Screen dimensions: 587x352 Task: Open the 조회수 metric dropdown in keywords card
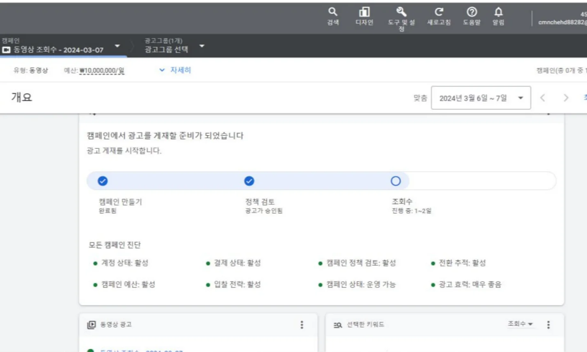coord(520,324)
